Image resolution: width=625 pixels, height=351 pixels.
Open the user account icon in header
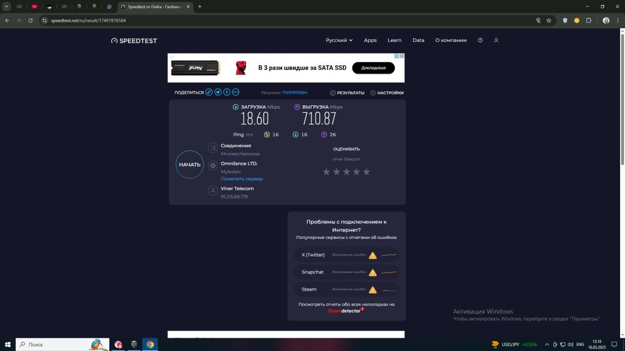[x=496, y=40]
